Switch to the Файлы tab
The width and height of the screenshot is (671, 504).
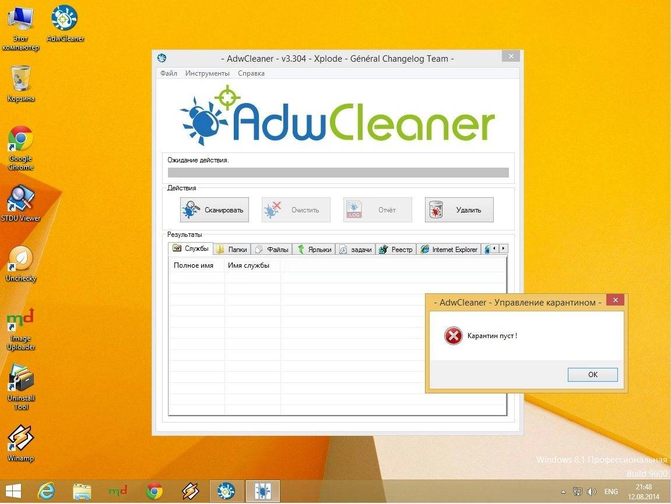(271, 250)
